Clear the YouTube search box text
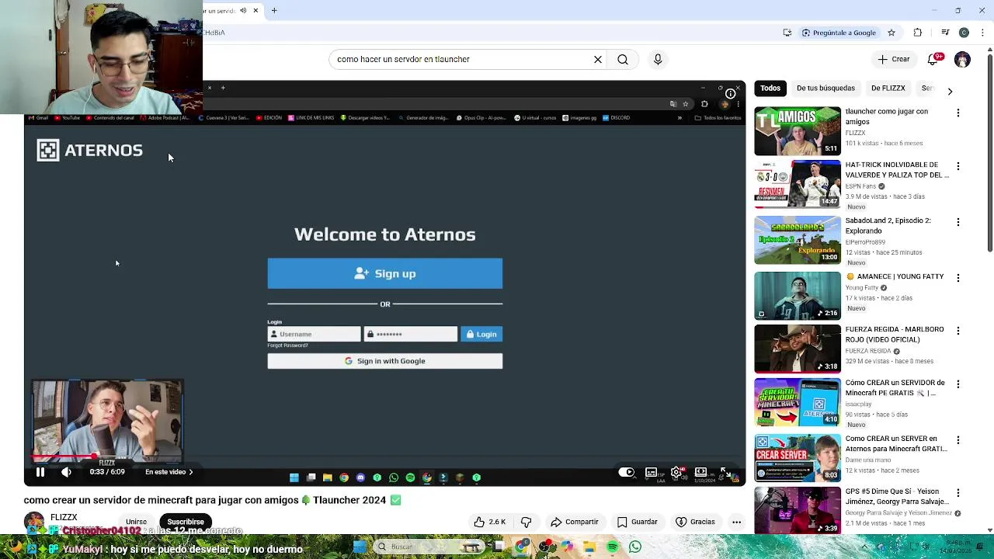The width and height of the screenshot is (994, 559). tap(598, 59)
